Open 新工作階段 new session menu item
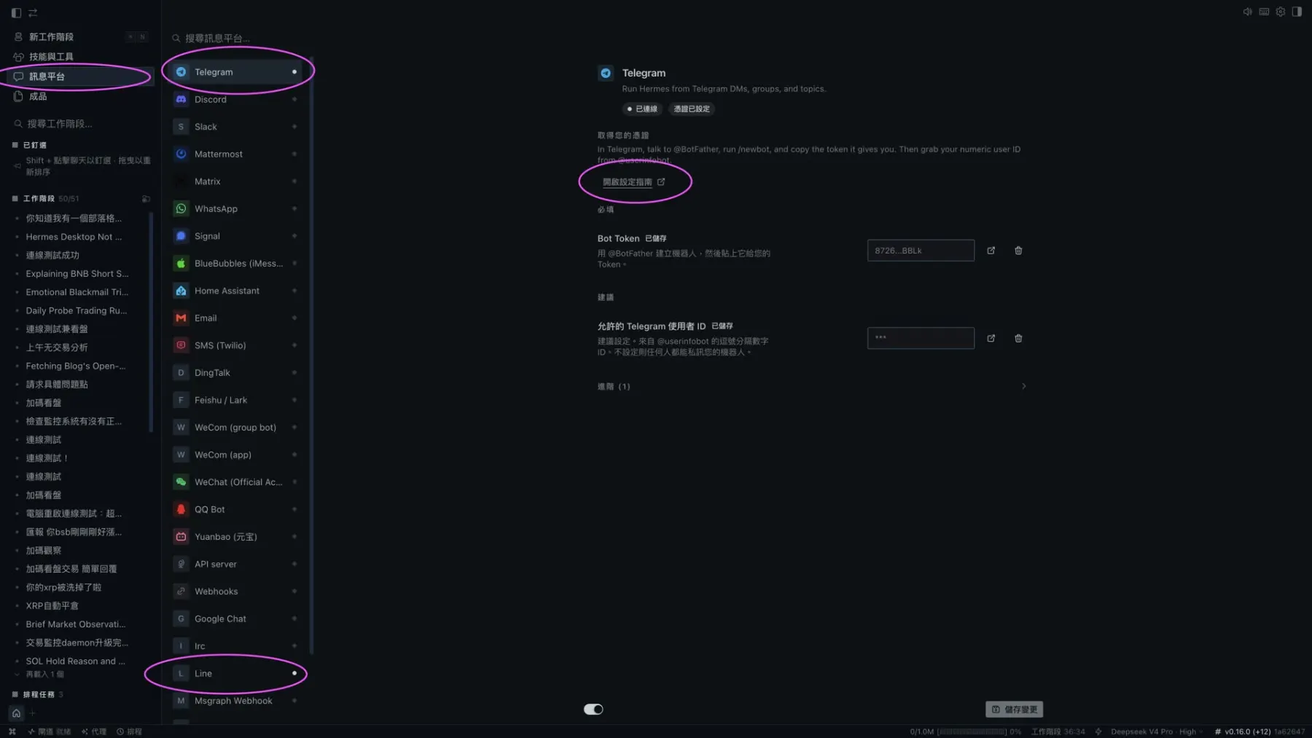 coord(79,36)
